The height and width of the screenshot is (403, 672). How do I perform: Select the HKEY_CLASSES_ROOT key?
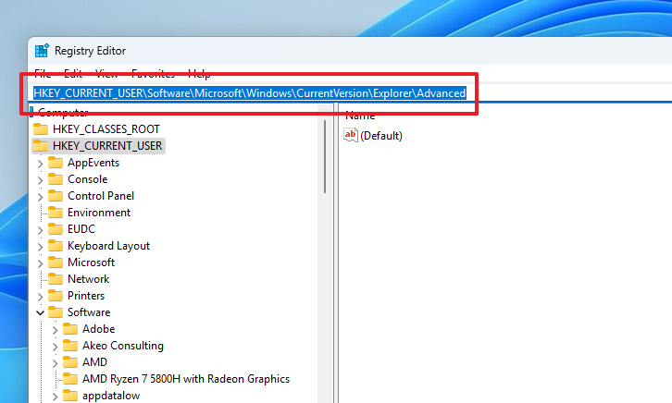pos(106,128)
